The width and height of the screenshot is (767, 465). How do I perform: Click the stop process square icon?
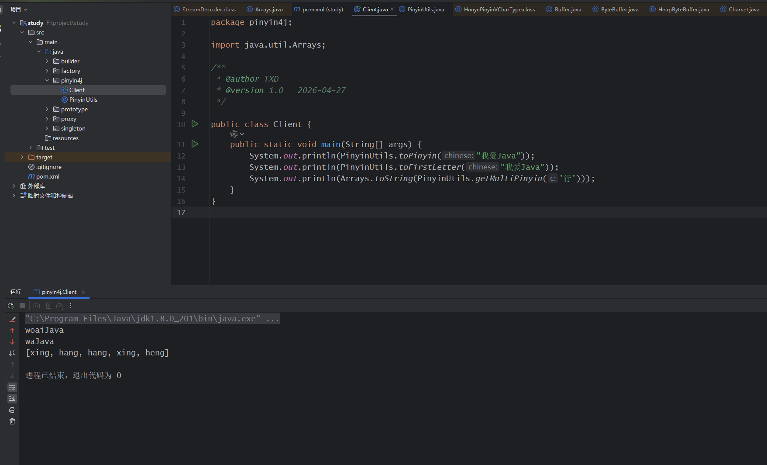22,306
